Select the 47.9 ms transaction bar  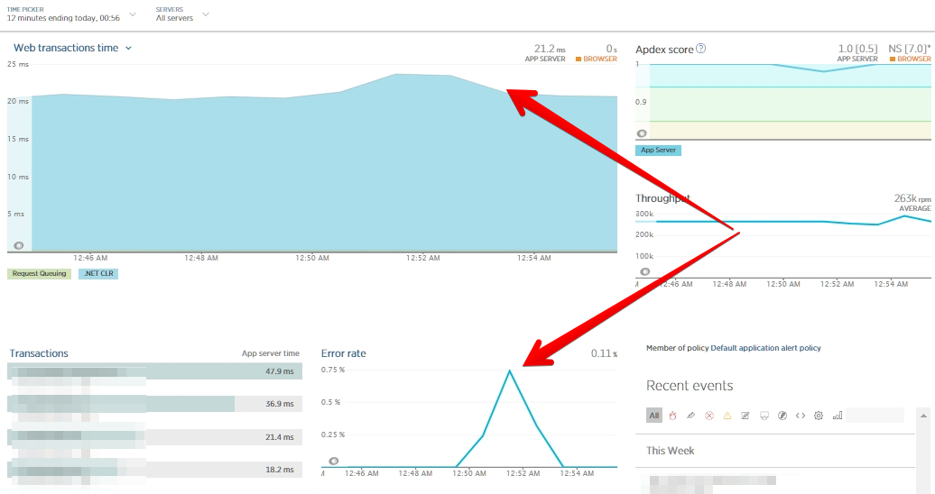pyautogui.click(x=154, y=371)
